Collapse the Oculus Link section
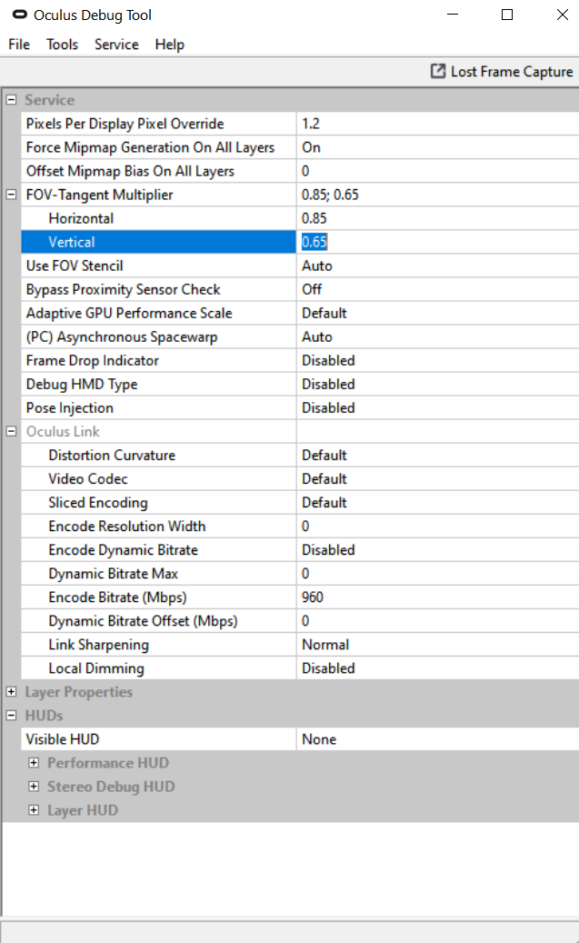579x943 pixels. (12, 431)
